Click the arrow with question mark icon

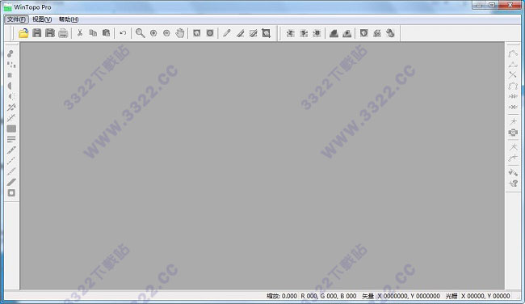[513, 184]
